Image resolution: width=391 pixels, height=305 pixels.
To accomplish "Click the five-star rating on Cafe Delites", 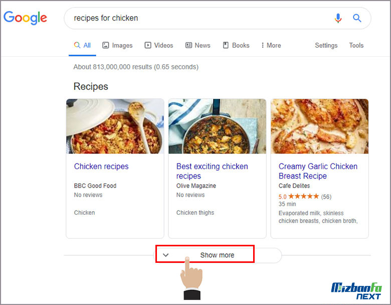I will (304, 197).
